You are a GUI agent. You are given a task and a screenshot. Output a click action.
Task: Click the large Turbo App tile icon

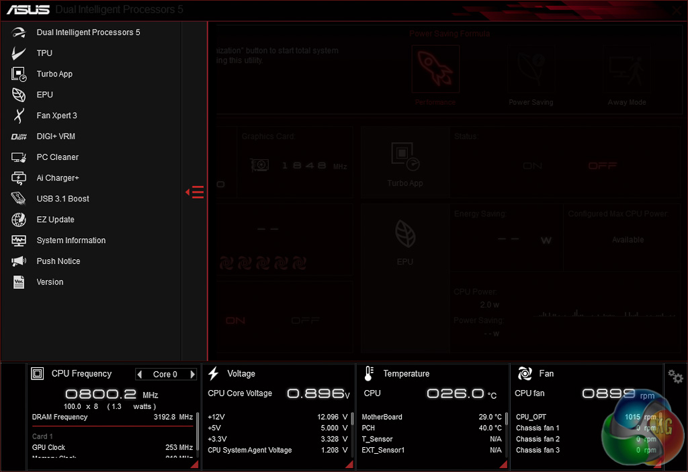pyautogui.click(x=405, y=156)
